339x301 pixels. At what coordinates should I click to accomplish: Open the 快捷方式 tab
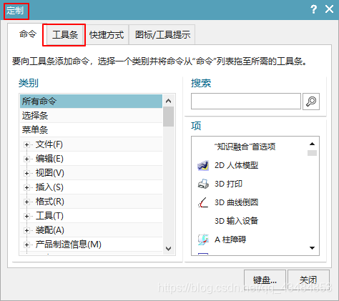click(x=107, y=35)
